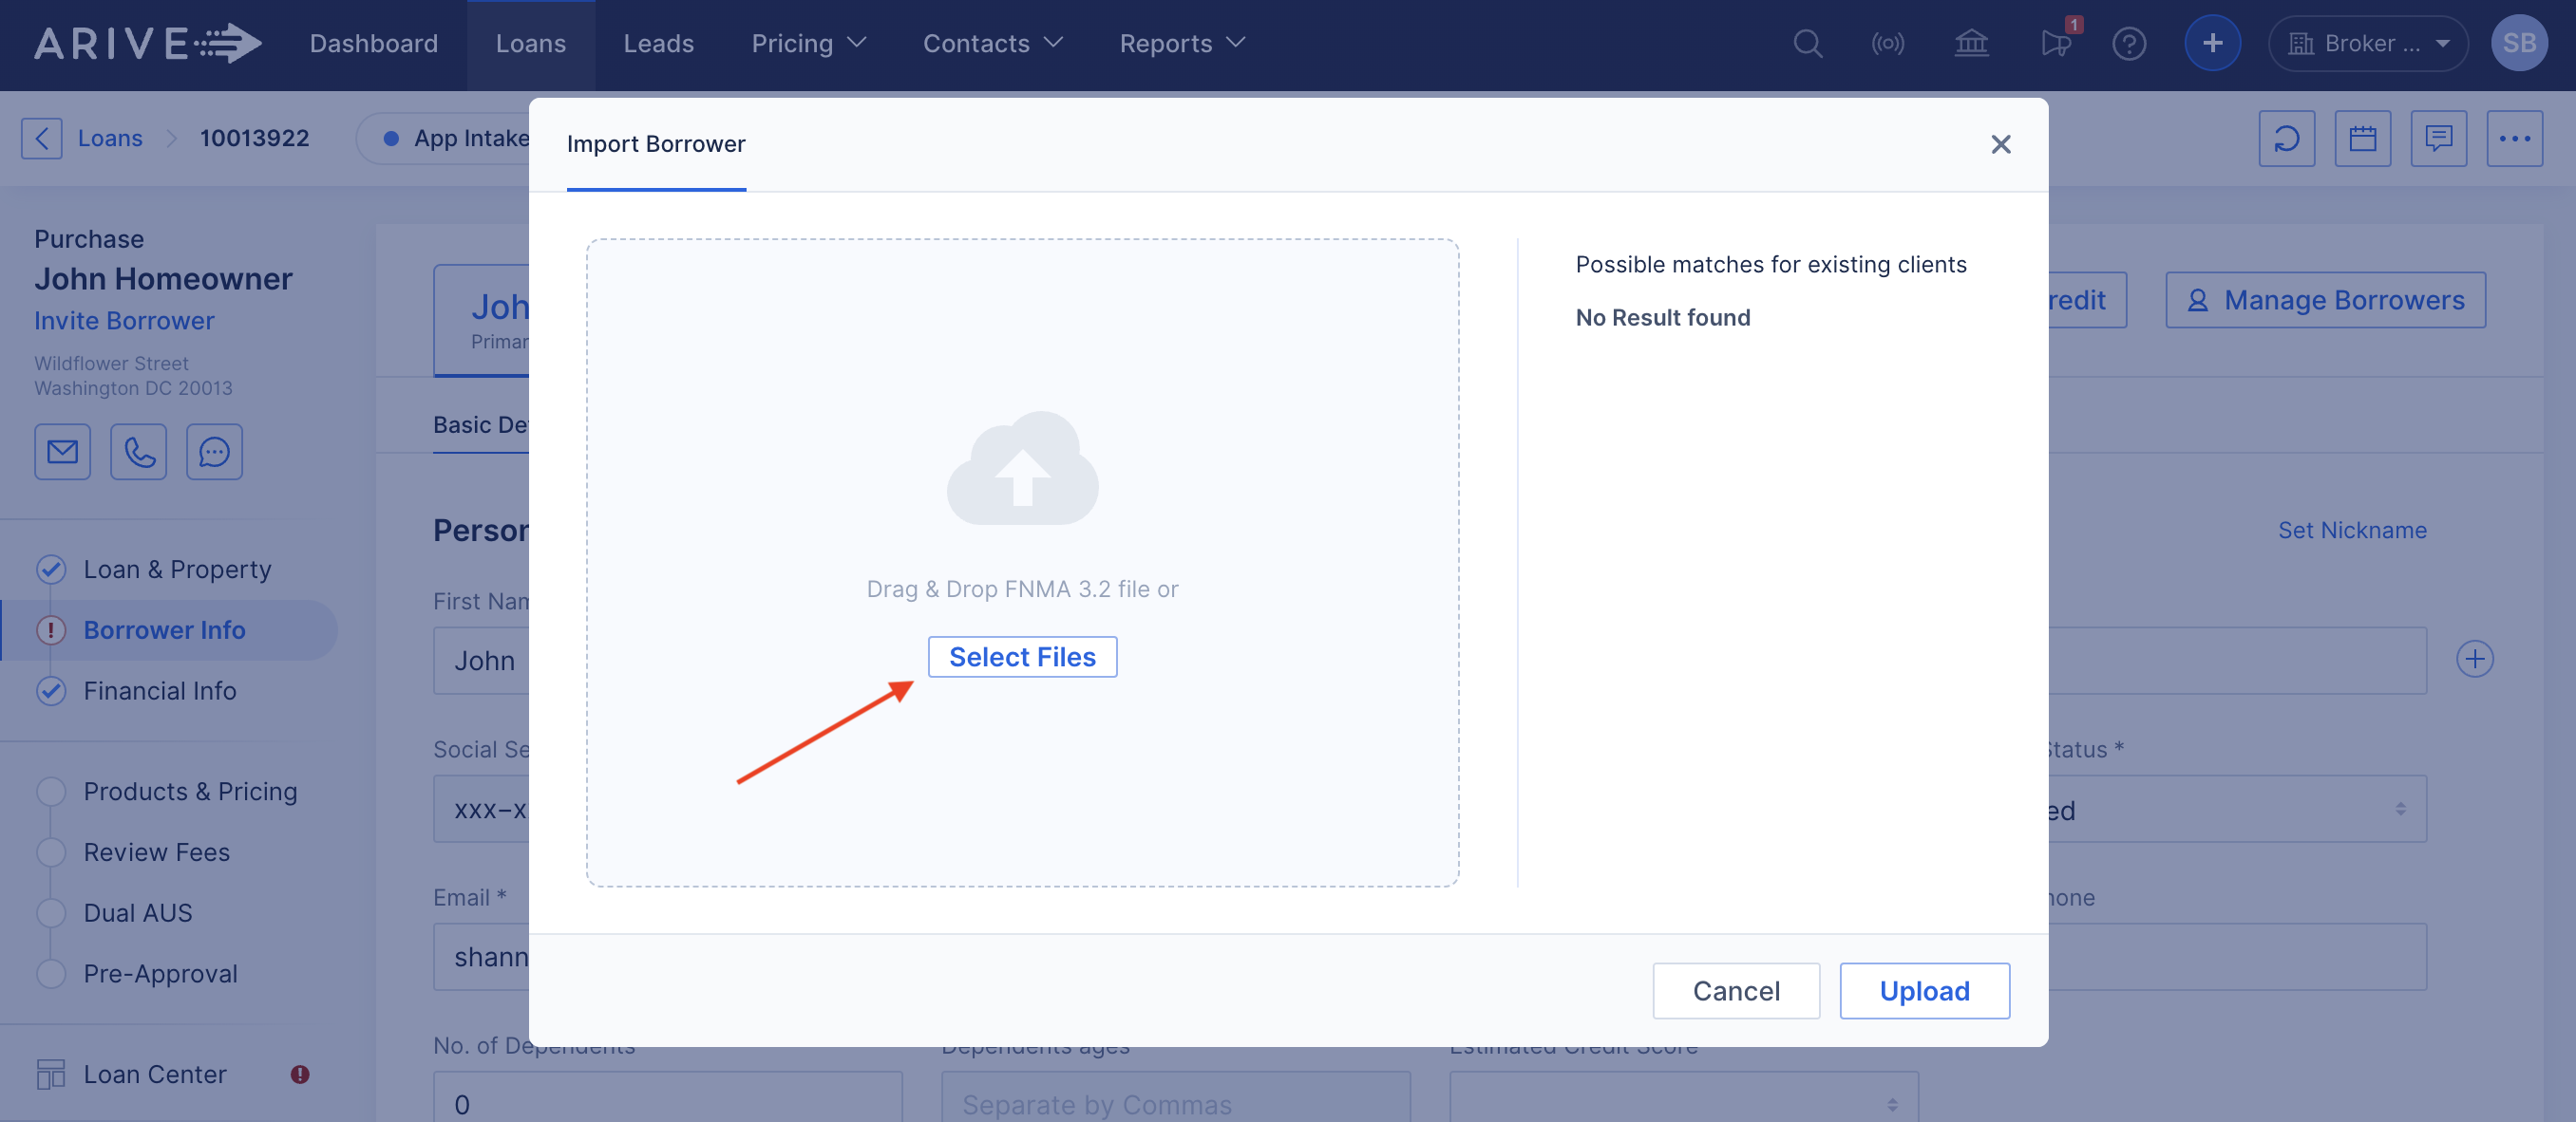Click the bank building icon

[1971, 44]
